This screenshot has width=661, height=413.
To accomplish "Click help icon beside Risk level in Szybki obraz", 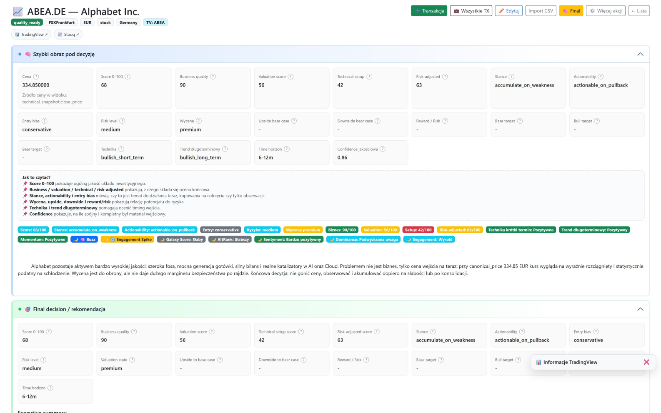I will click(122, 121).
